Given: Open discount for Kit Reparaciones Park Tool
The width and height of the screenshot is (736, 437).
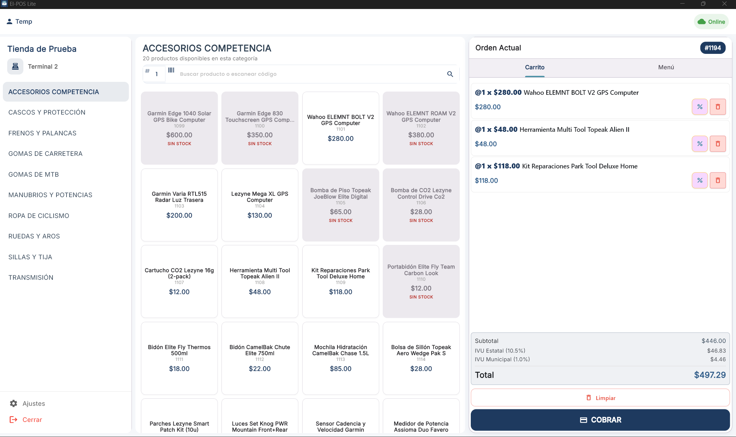Looking at the screenshot, I should tap(700, 180).
